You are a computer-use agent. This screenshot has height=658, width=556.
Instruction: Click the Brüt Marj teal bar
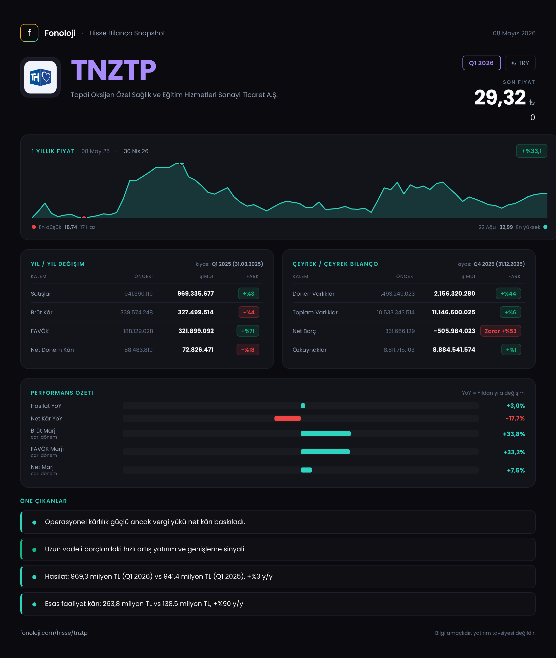tap(326, 434)
